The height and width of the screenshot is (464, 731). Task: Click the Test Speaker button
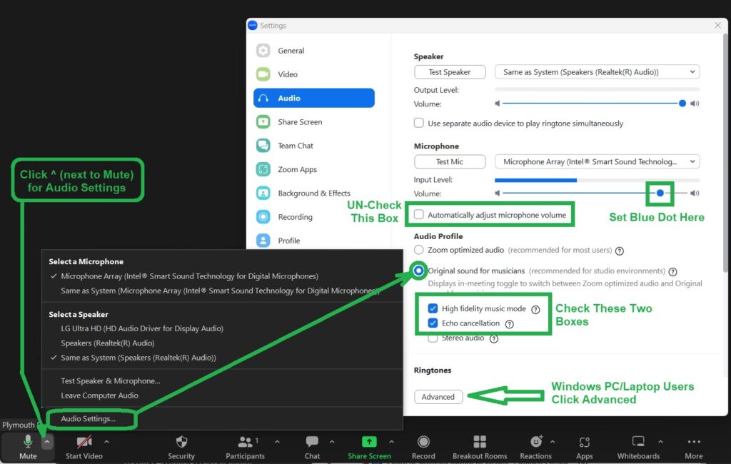[450, 72]
